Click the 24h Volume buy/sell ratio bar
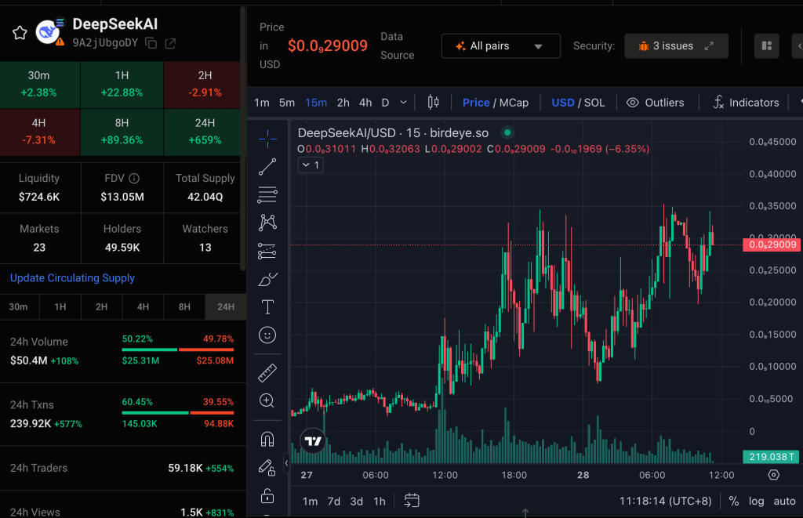 [x=178, y=350]
